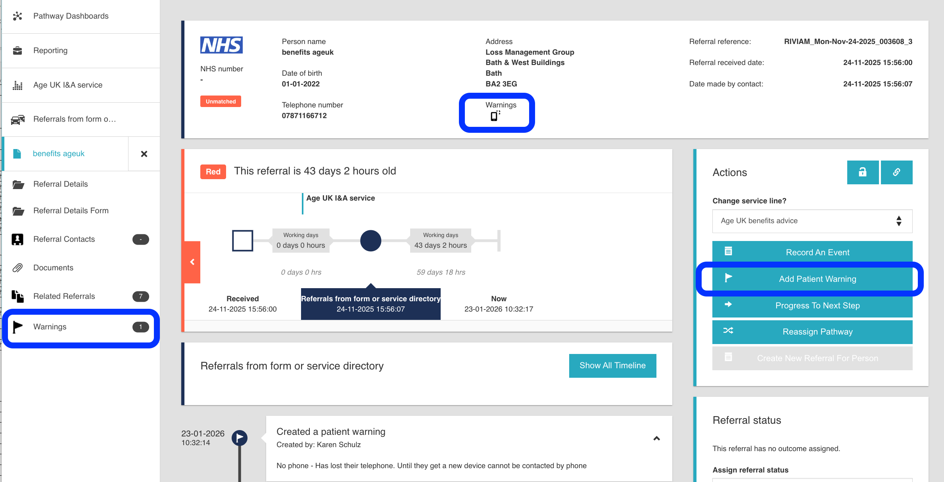Click the phone warning icon under Warnings
Screen dimensions: 944x482
495,116
